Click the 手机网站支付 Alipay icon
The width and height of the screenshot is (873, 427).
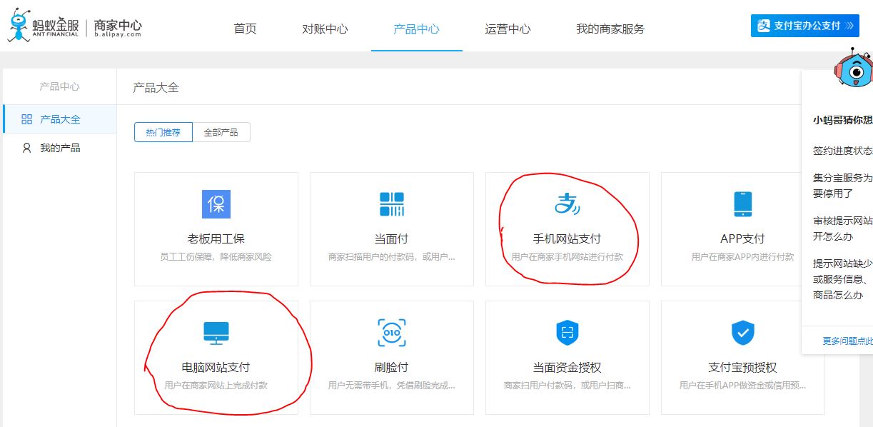point(567,204)
